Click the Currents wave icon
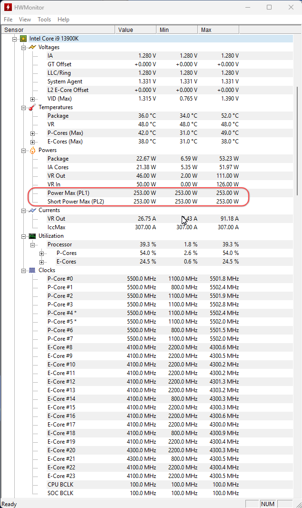This screenshot has width=302, height=508. click(x=32, y=210)
